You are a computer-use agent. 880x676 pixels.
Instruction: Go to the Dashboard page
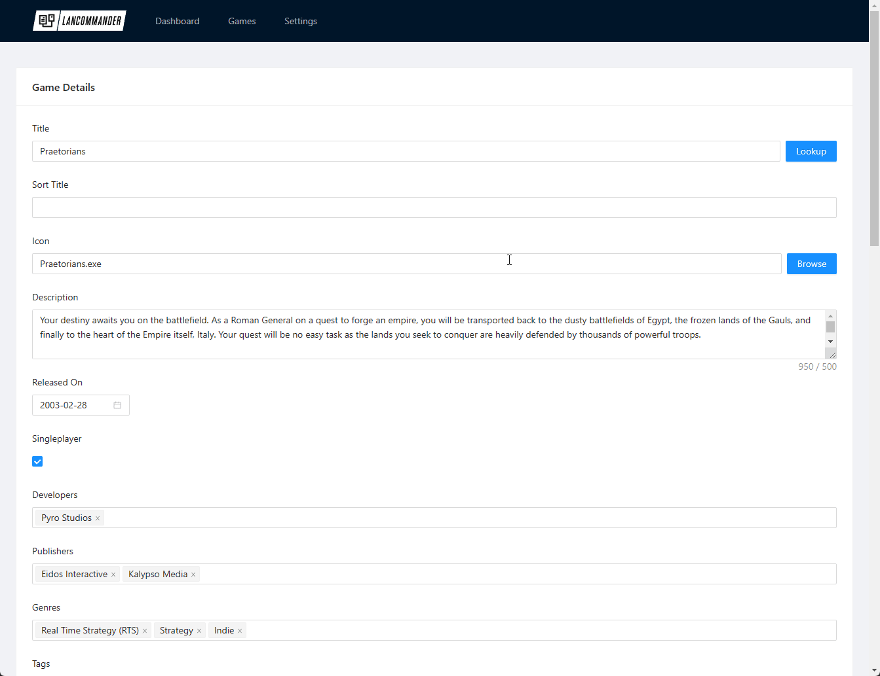[177, 21]
